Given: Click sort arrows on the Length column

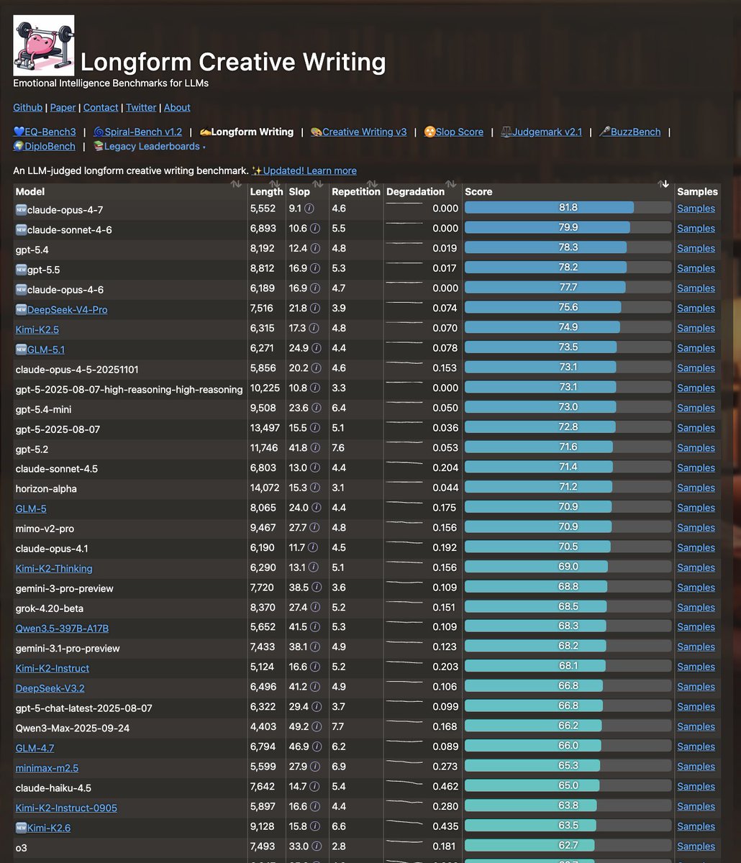Looking at the screenshot, I should pyautogui.click(x=275, y=185).
